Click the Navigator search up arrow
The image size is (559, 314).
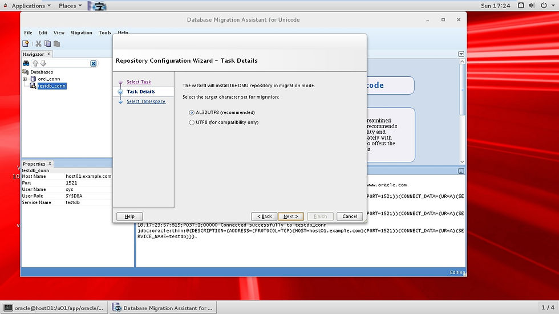[35, 63]
